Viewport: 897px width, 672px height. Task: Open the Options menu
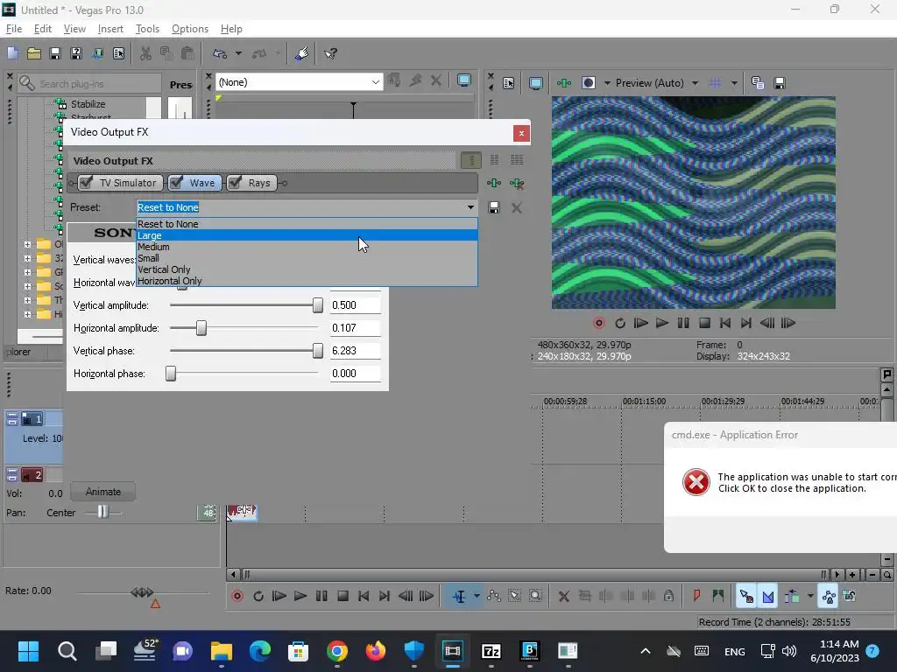[190, 29]
